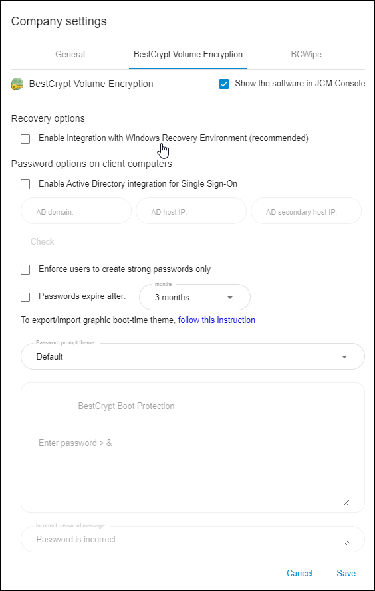Check Enforce users to create strong passwords
The image size is (375, 591).
click(25, 270)
